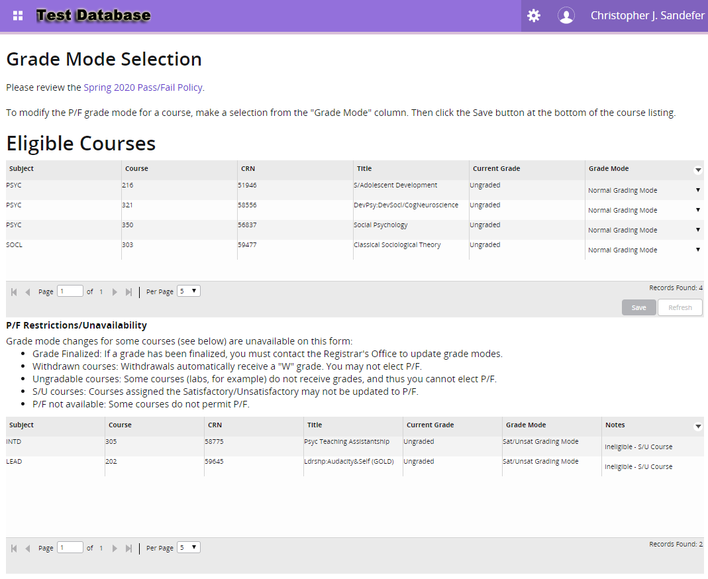This screenshot has height=579, width=708.
Task: Open Christopher J. Sandefer account menu
Action: tap(647, 15)
